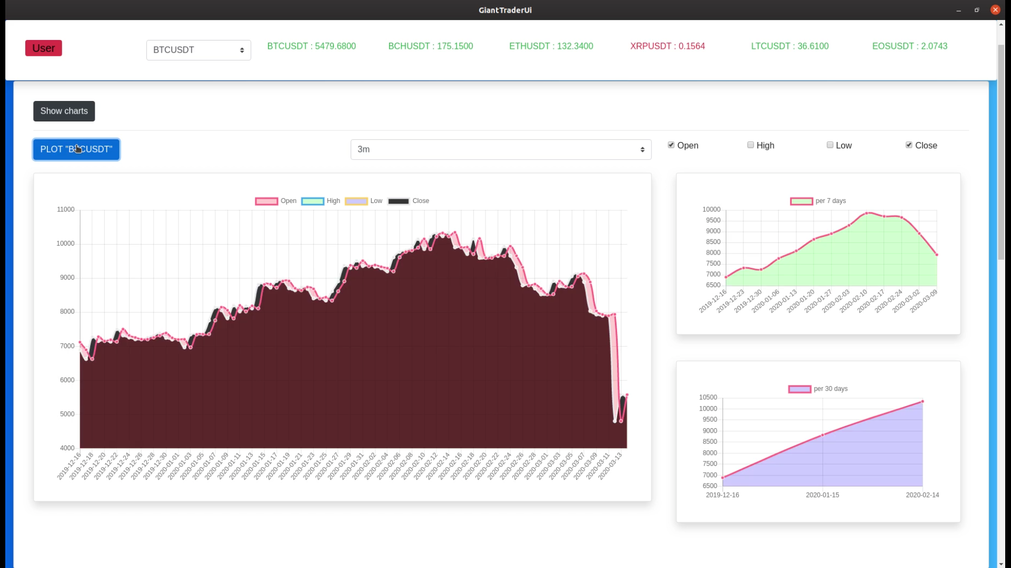Toggle the Close series legend swatch
Image resolution: width=1011 pixels, height=568 pixels.
(x=399, y=201)
